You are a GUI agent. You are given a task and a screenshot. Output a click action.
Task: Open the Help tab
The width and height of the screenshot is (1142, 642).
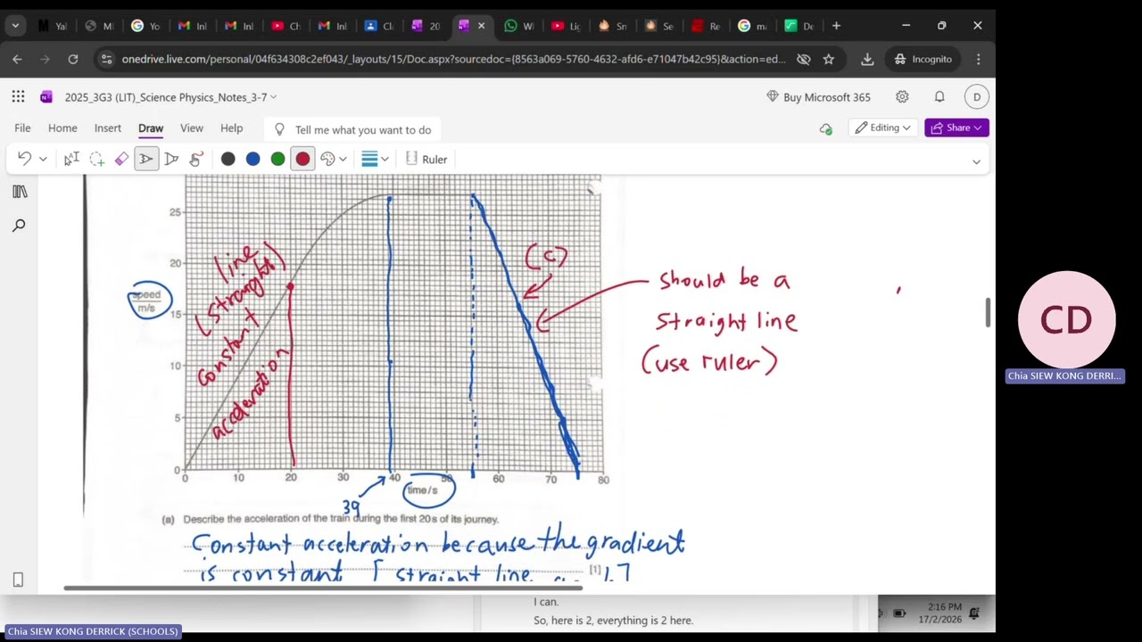click(231, 128)
